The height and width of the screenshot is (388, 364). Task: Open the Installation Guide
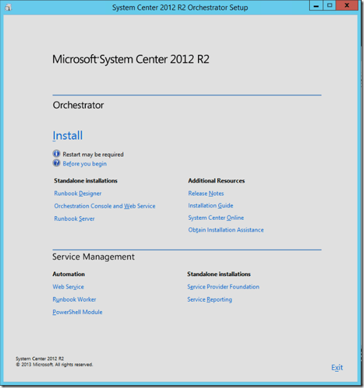[x=211, y=206]
